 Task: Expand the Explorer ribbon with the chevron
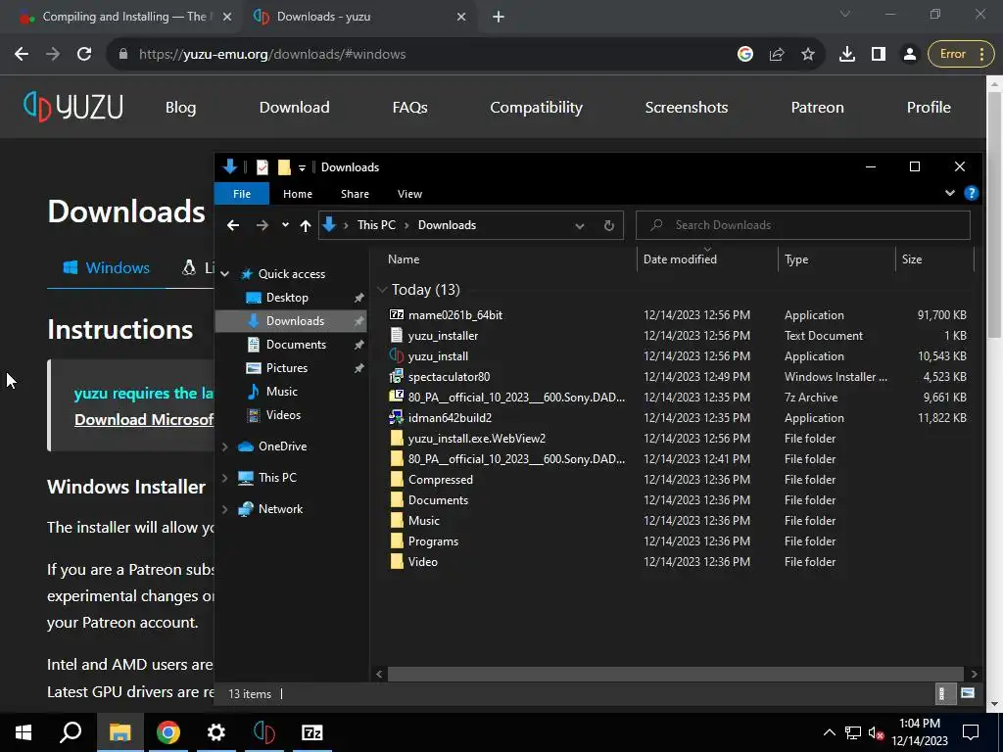[950, 193]
